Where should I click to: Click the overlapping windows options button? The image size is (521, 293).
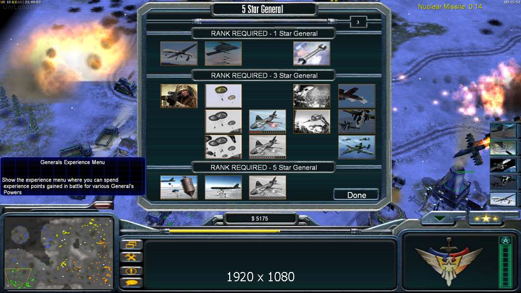click(x=131, y=245)
